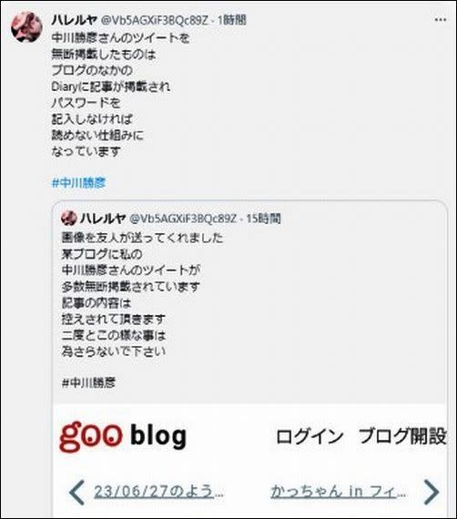The image size is (457, 519).
Task: Open the quoted tweet body text
Action: point(142,295)
